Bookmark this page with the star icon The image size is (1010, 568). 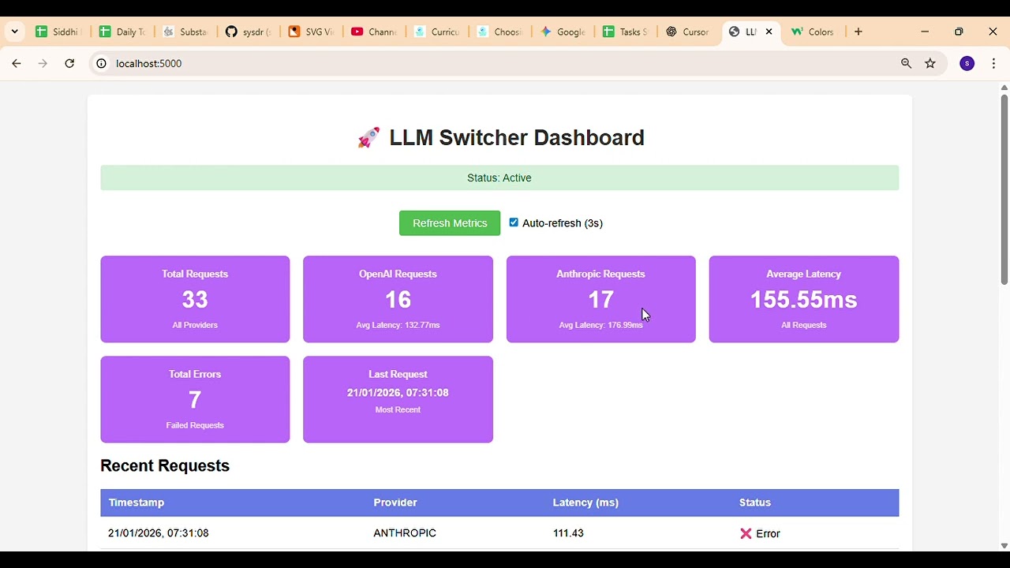(x=930, y=63)
